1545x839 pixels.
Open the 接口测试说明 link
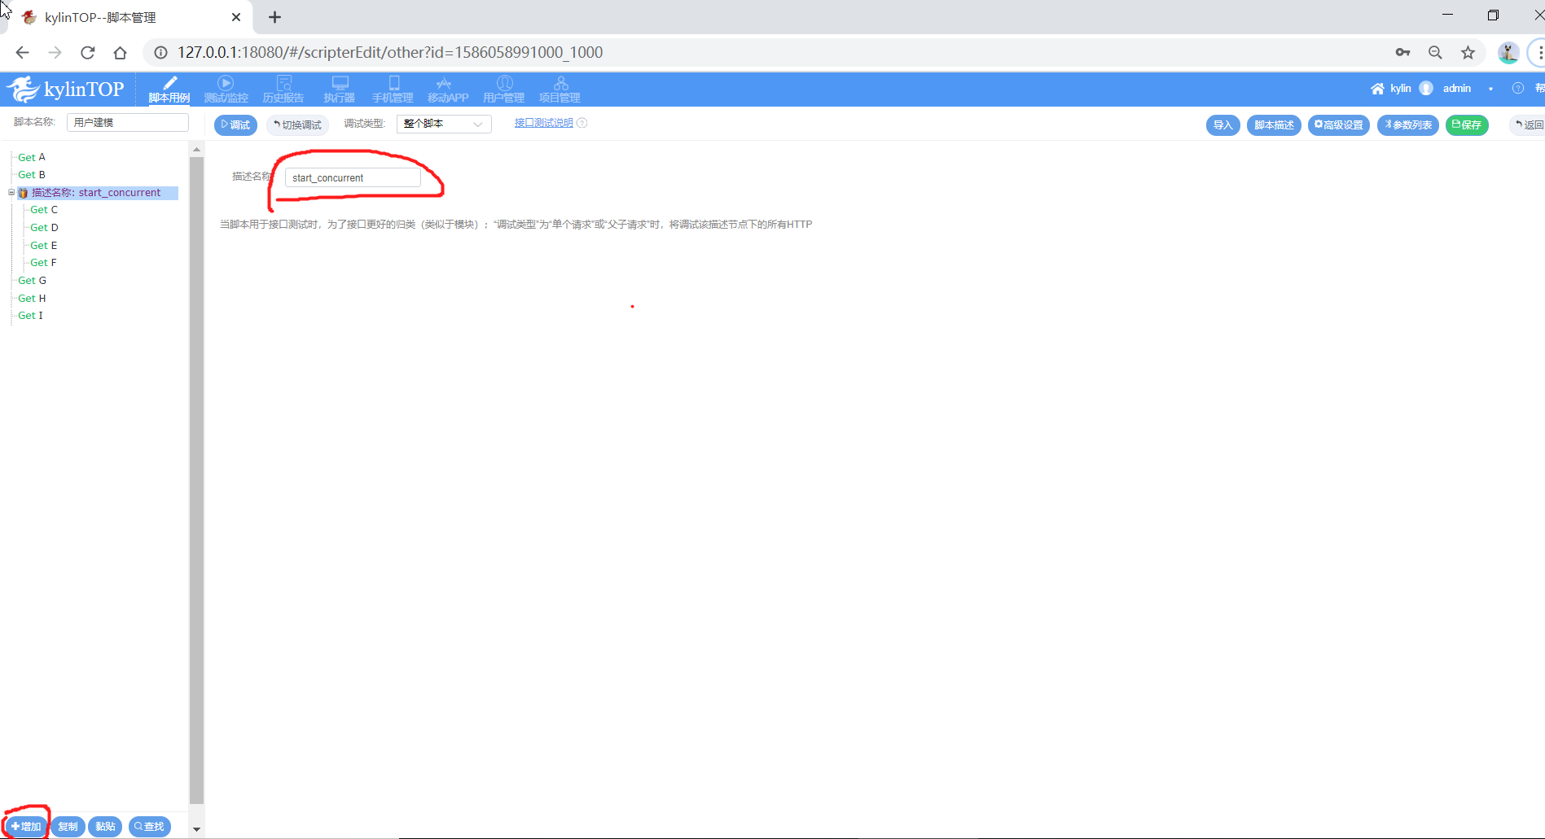tap(543, 123)
